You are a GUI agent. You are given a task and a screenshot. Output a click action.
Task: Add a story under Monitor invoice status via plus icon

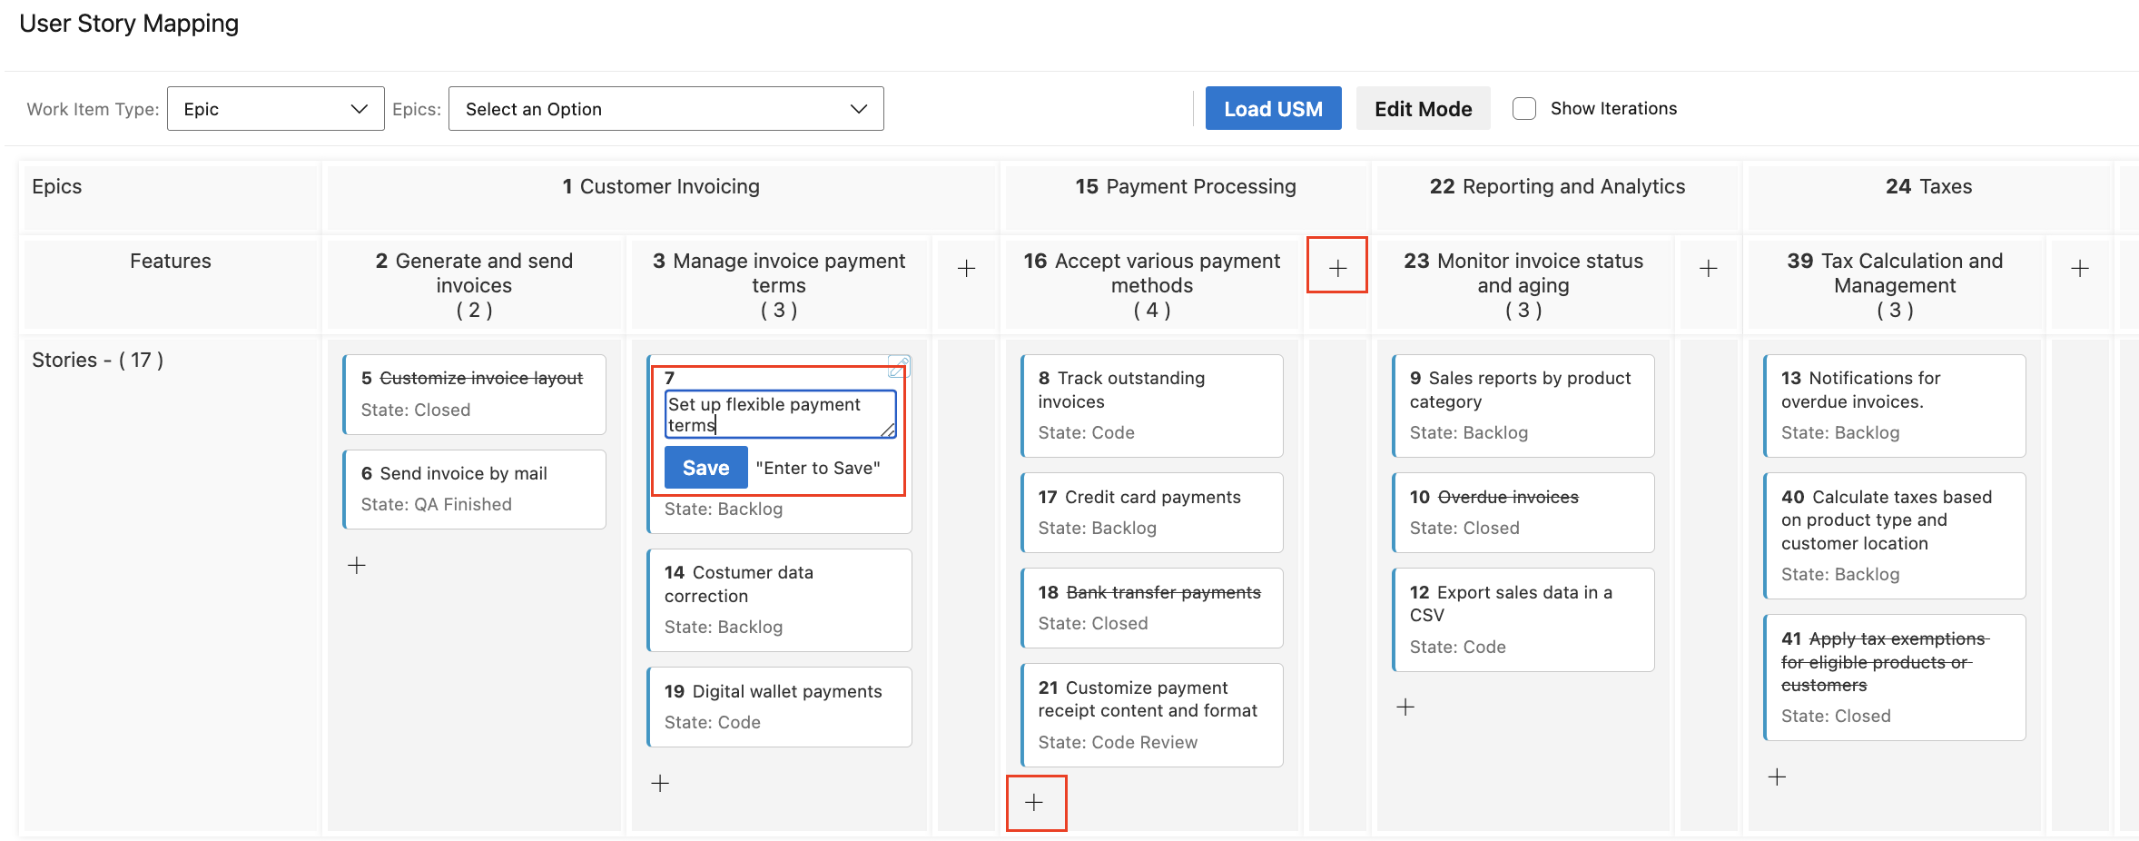1405,706
